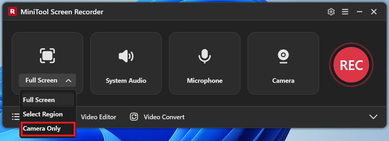Choose Full Screen from the dropdown list
The image size is (389, 141).
48,100
